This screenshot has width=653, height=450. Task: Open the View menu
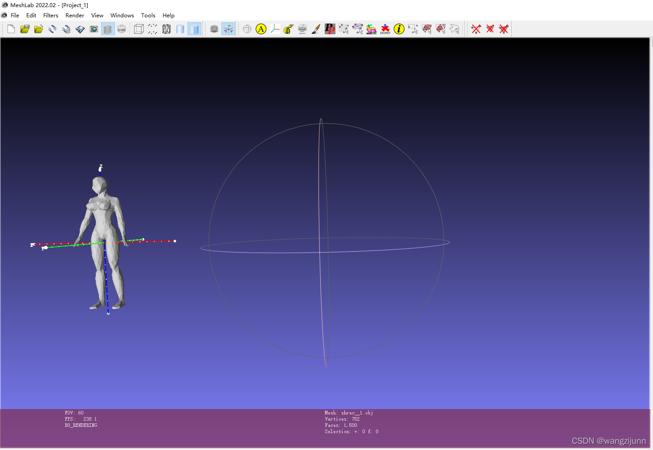[x=97, y=15]
